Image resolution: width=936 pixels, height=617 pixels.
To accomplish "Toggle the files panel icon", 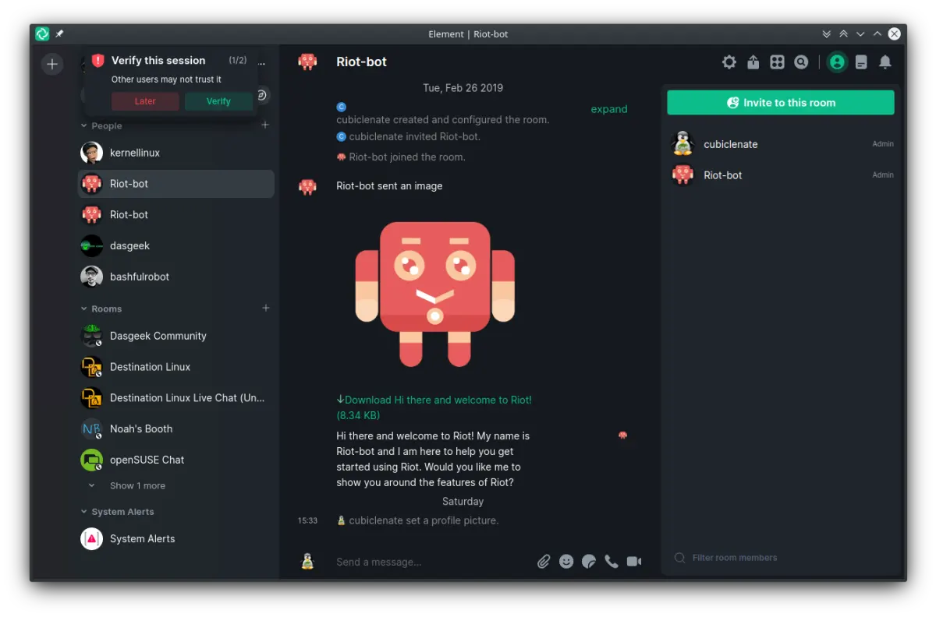I will pyautogui.click(x=861, y=62).
